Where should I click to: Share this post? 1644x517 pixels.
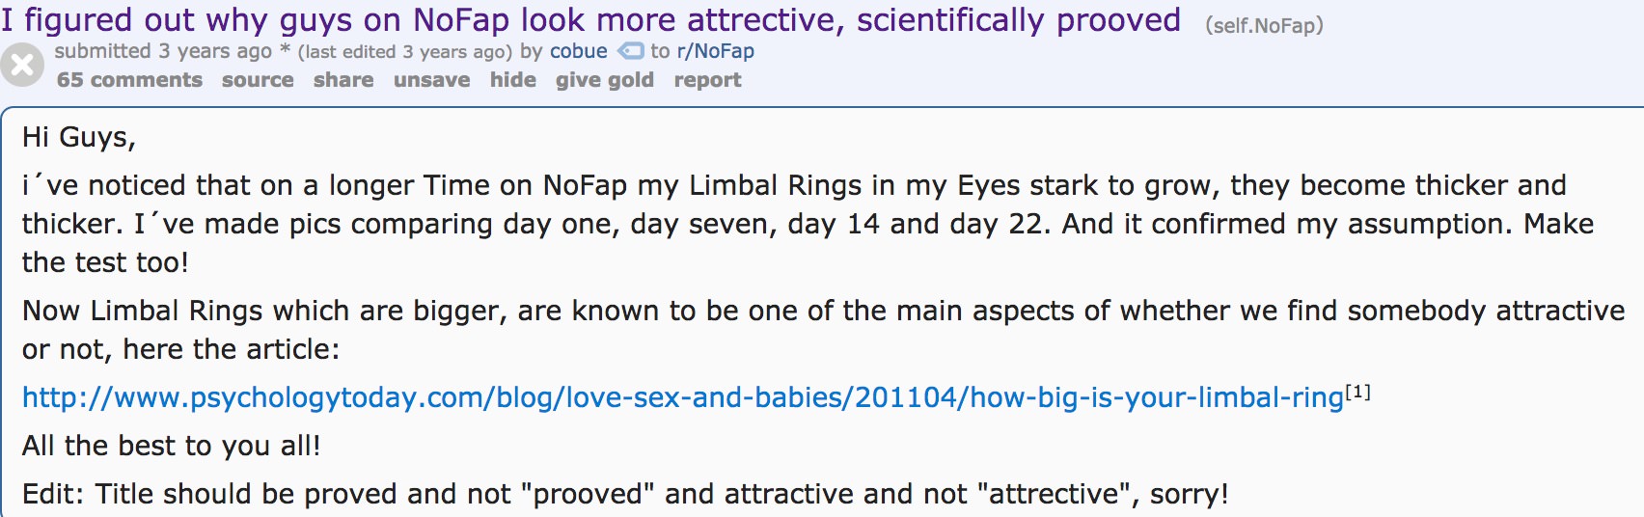343,80
